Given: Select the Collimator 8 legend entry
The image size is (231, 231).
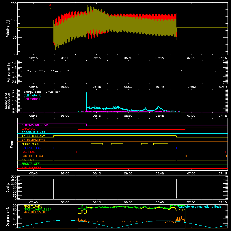Looking at the screenshot, I should tap(32, 95).
